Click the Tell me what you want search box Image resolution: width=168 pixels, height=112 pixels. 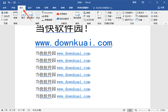(103, 8)
